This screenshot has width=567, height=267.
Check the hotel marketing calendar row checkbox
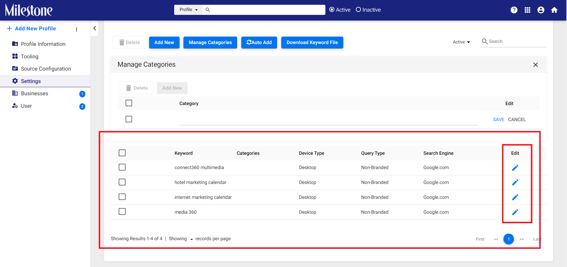tap(122, 182)
